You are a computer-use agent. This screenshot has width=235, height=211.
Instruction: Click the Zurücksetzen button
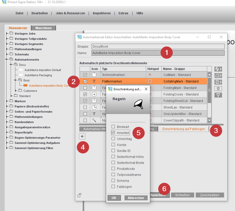[210, 195]
